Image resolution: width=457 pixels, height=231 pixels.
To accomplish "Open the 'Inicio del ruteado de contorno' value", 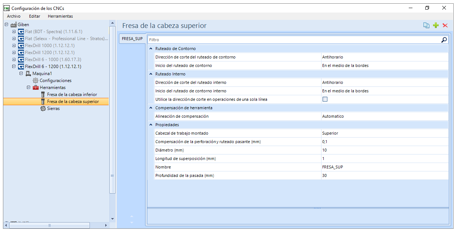I will coord(384,65).
